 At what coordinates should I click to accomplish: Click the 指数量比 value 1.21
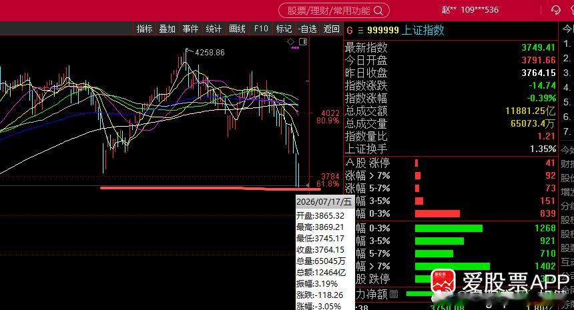[547, 137]
